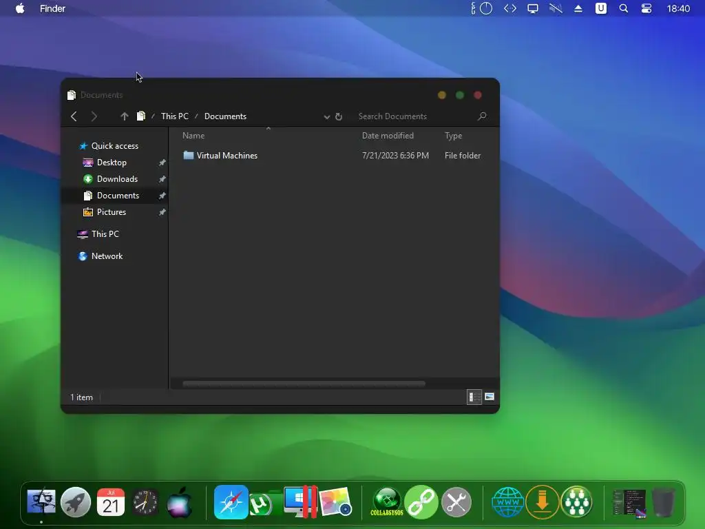Open Finder from the dock

(x=41, y=501)
